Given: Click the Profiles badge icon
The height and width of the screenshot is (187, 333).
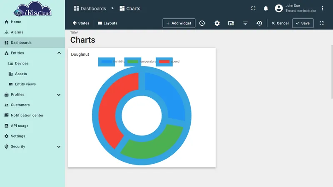Looking at the screenshot, I should click(6, 95).
